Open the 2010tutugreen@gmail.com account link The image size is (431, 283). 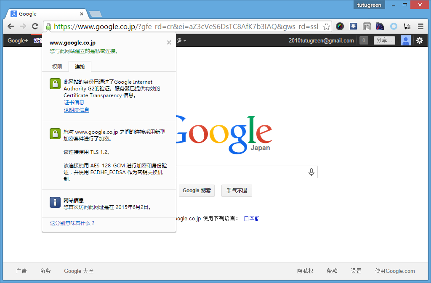tap(321, 41)
